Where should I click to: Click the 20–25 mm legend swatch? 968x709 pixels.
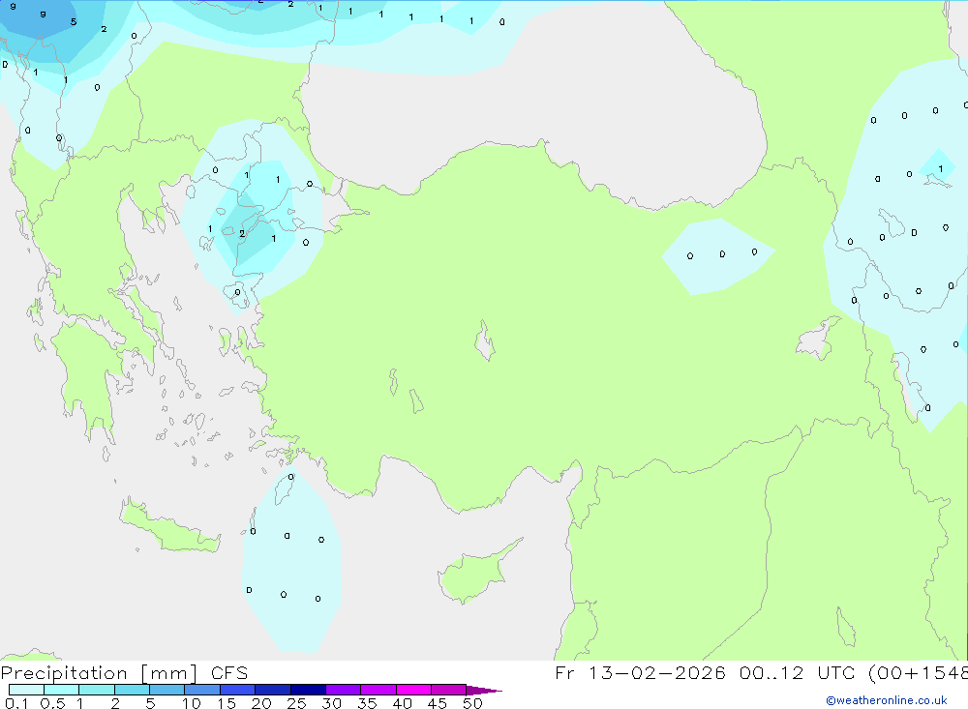click(273, 690)
